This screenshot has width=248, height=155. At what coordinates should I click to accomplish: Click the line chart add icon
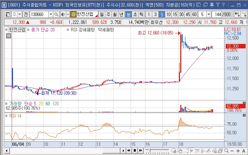pos(244,15)
